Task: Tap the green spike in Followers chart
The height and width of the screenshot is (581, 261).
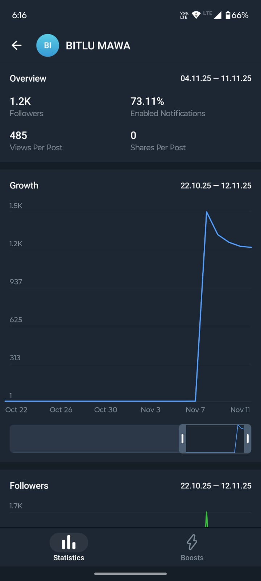Action: pyautogui.click(x=207, y=519)
